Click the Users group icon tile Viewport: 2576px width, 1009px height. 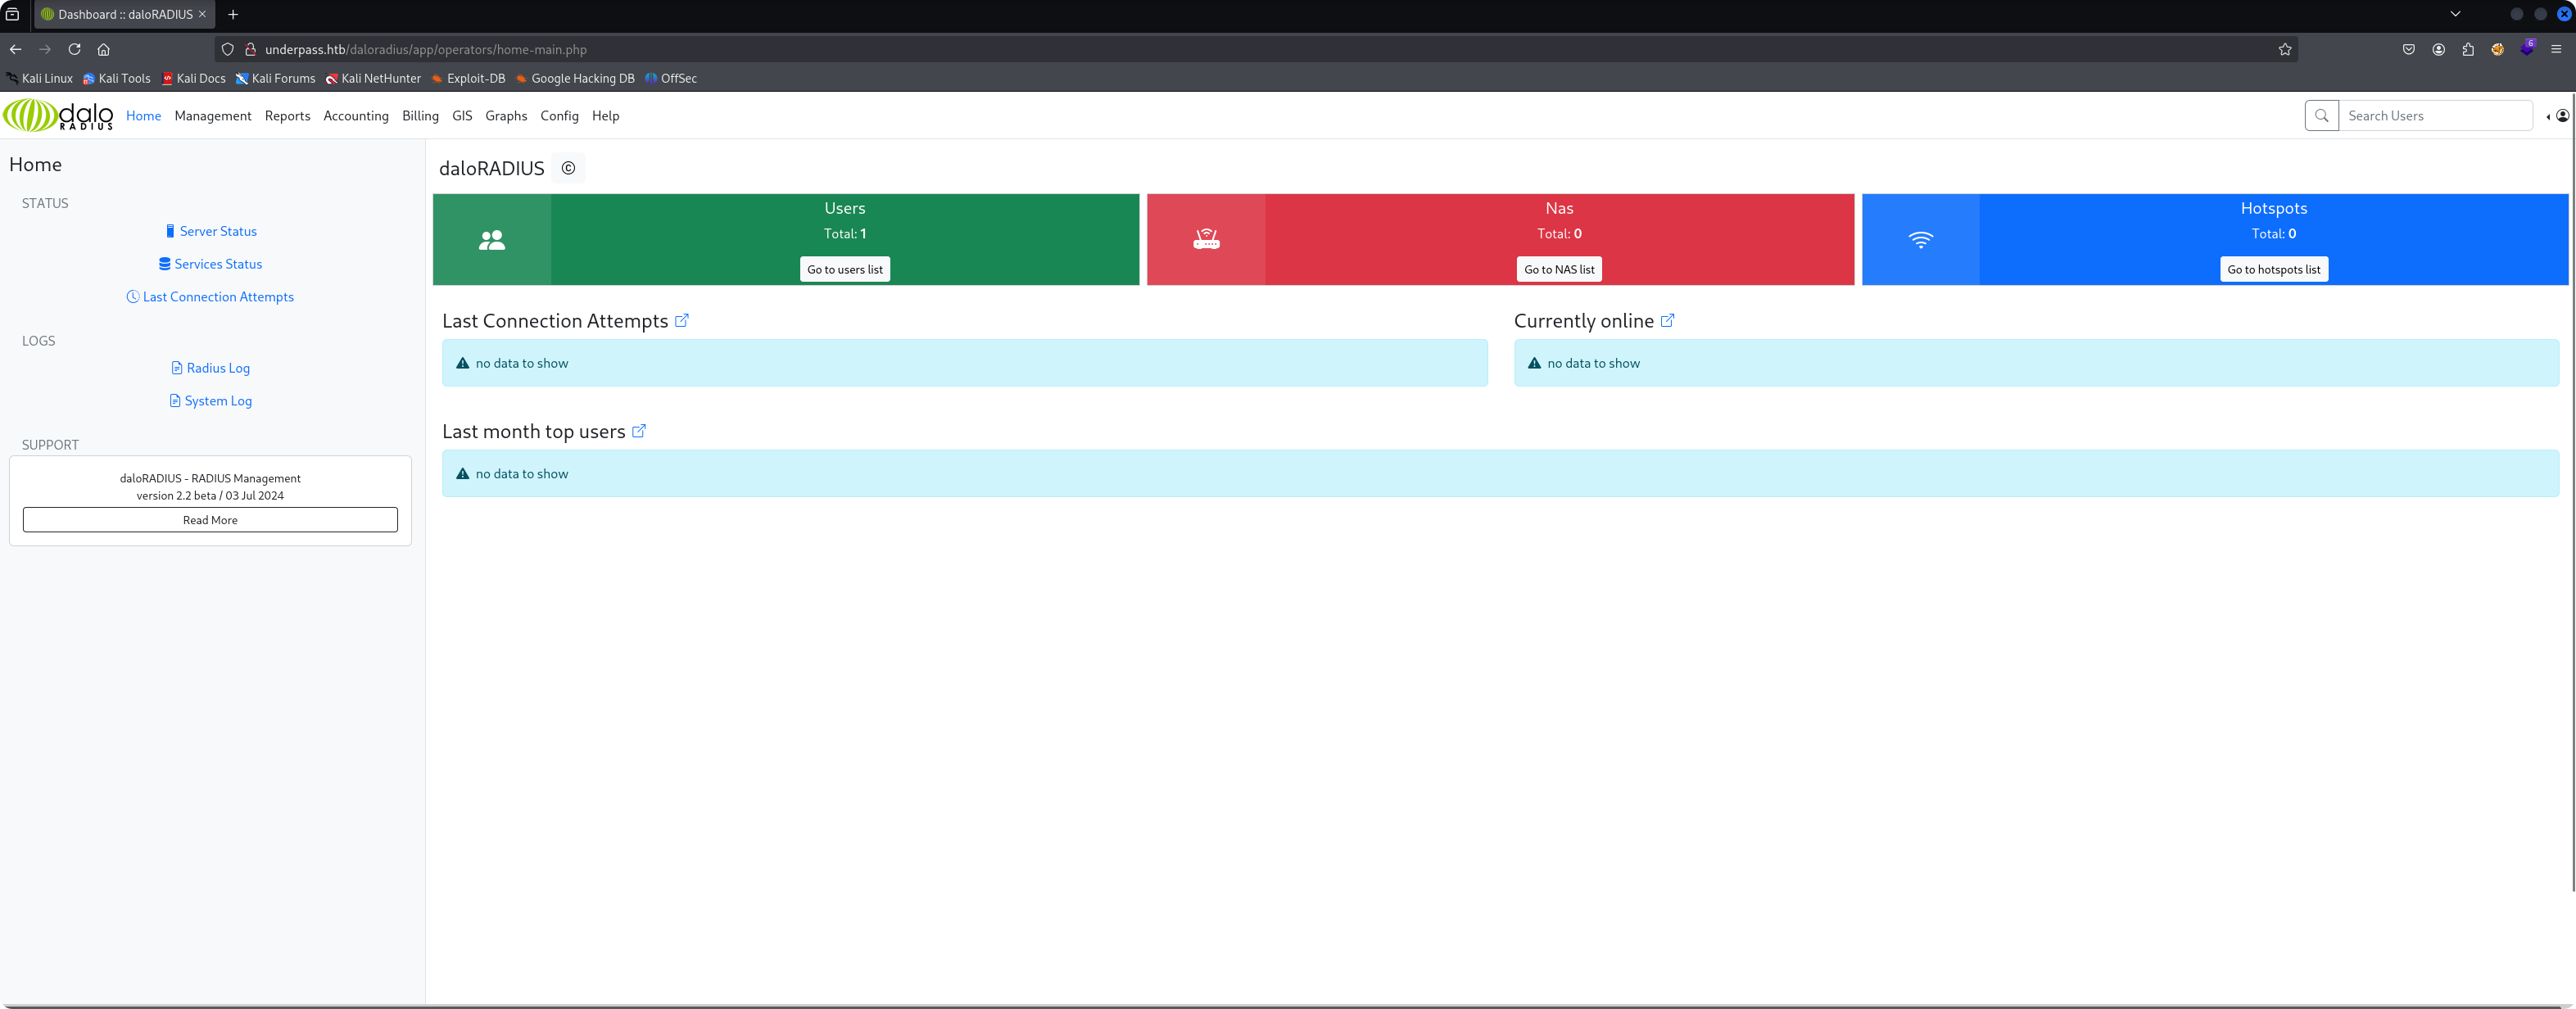(491, 240)
